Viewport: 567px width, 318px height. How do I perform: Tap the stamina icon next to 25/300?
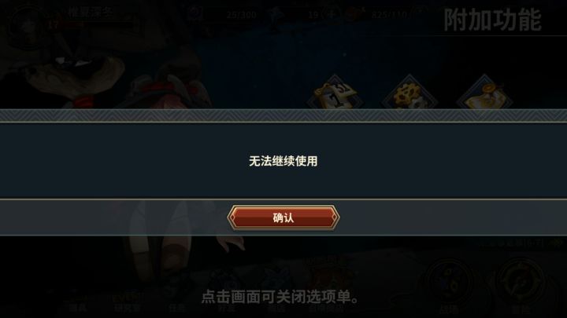tap(195, 13)
